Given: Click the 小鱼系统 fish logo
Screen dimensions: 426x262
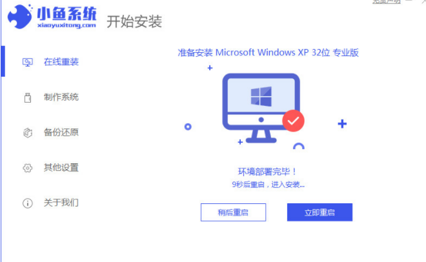Looking at the screenshot, I should (x=19, y=16).
